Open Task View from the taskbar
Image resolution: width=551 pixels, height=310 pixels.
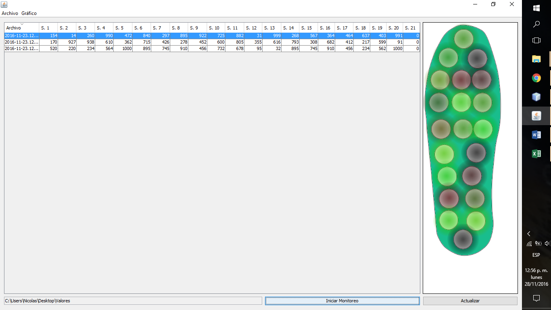click(x=536, y=40)
